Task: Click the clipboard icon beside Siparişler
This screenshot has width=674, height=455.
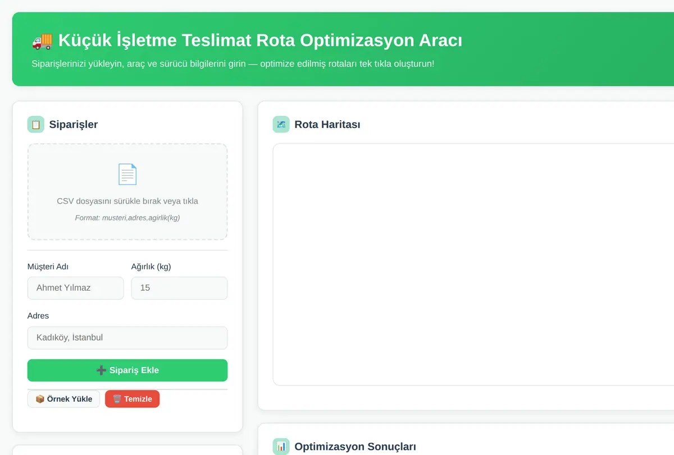Action: pyautogui.click(x=36, y=125)
